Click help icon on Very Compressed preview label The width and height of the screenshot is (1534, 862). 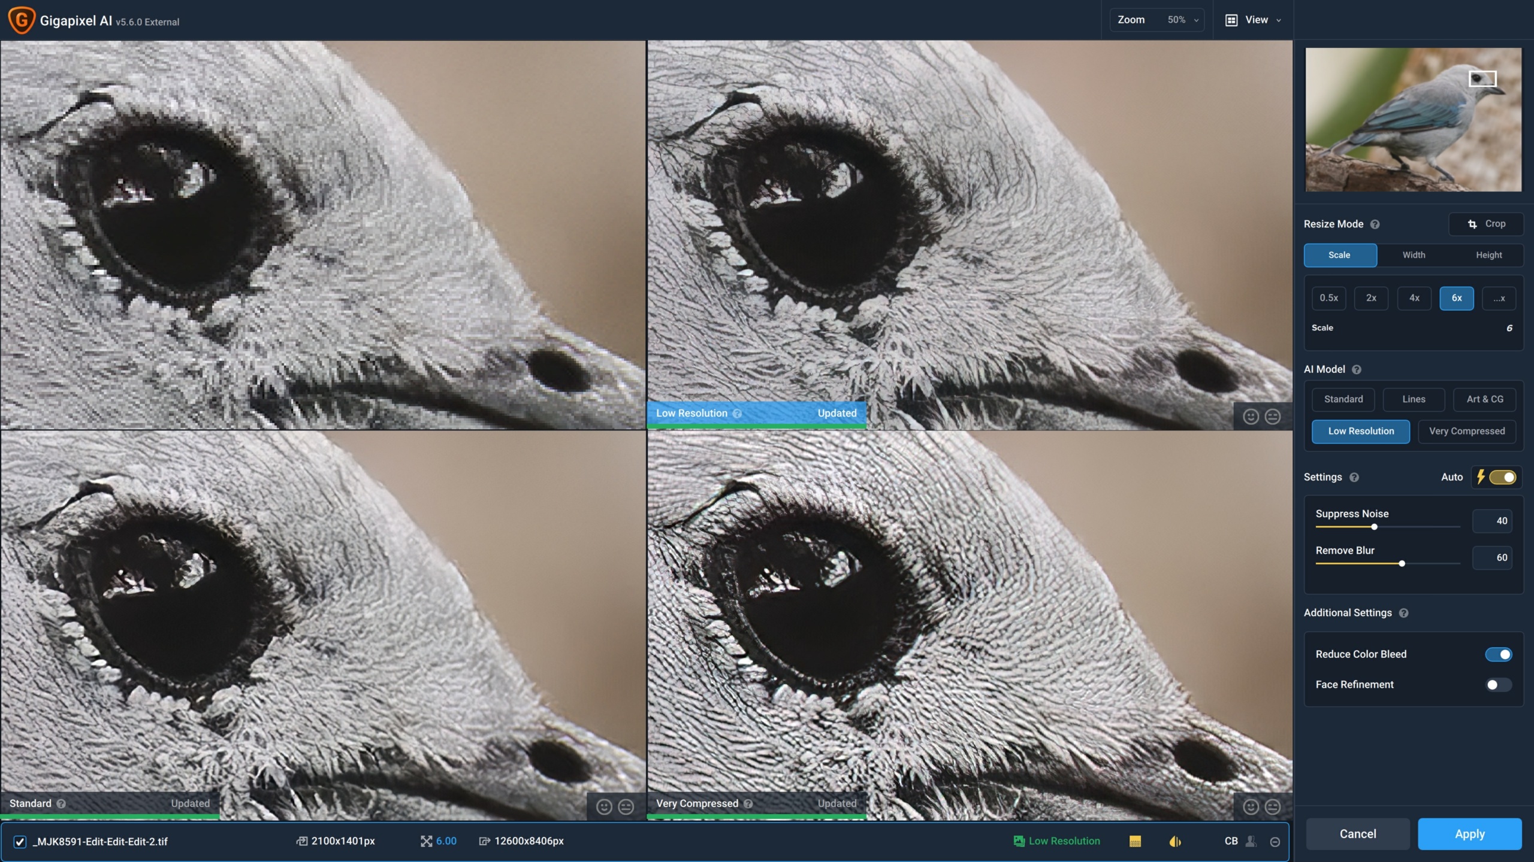[x=748, y=804]
